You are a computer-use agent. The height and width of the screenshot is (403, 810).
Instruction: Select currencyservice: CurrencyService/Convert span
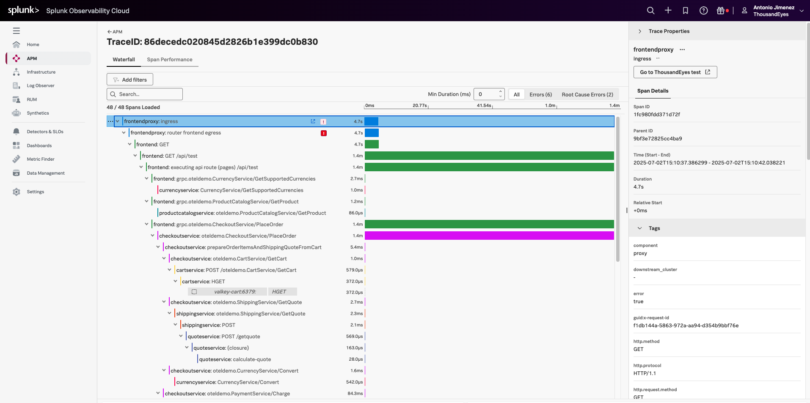(x=228, y=382)
